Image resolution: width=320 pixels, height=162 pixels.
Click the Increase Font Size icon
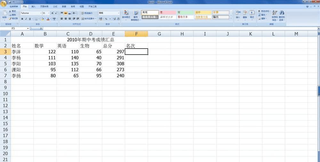[52, 13]
